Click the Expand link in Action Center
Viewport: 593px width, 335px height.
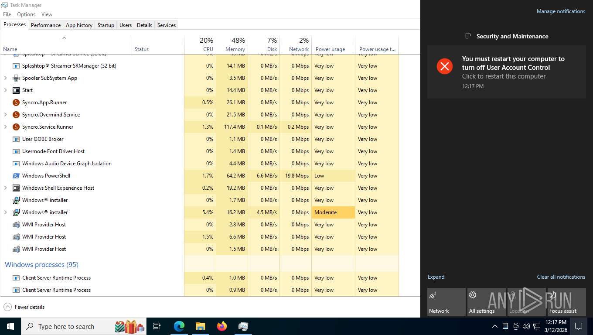pyautogui.click(x=436, y=277)
